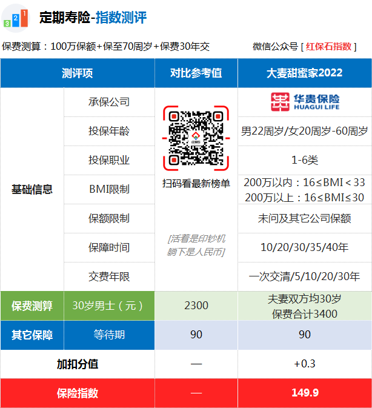
Task: Click '200万以上：16≤BMI≤30' text
Action: [x=304, y=198]
